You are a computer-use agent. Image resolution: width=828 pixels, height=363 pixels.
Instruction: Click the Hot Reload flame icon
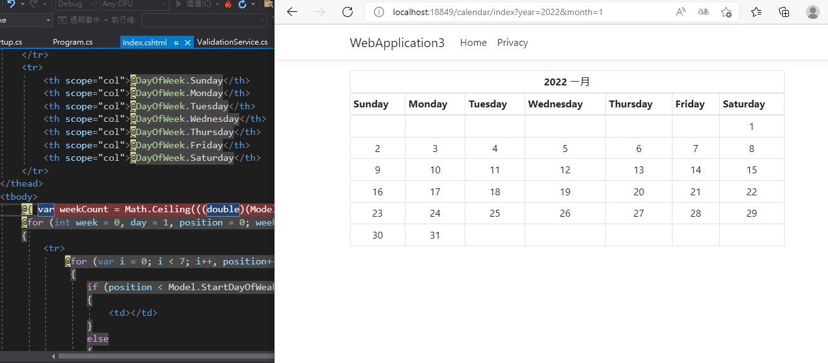pos(228,4)
